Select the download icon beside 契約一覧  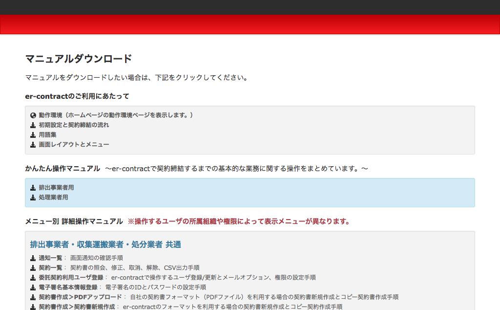pos(33,268)
